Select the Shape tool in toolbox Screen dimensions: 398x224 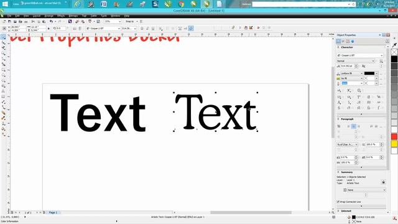[x=3, y=43]
